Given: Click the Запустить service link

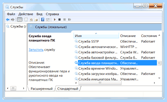Looking at the screenshot, I should tap(36, 50).
